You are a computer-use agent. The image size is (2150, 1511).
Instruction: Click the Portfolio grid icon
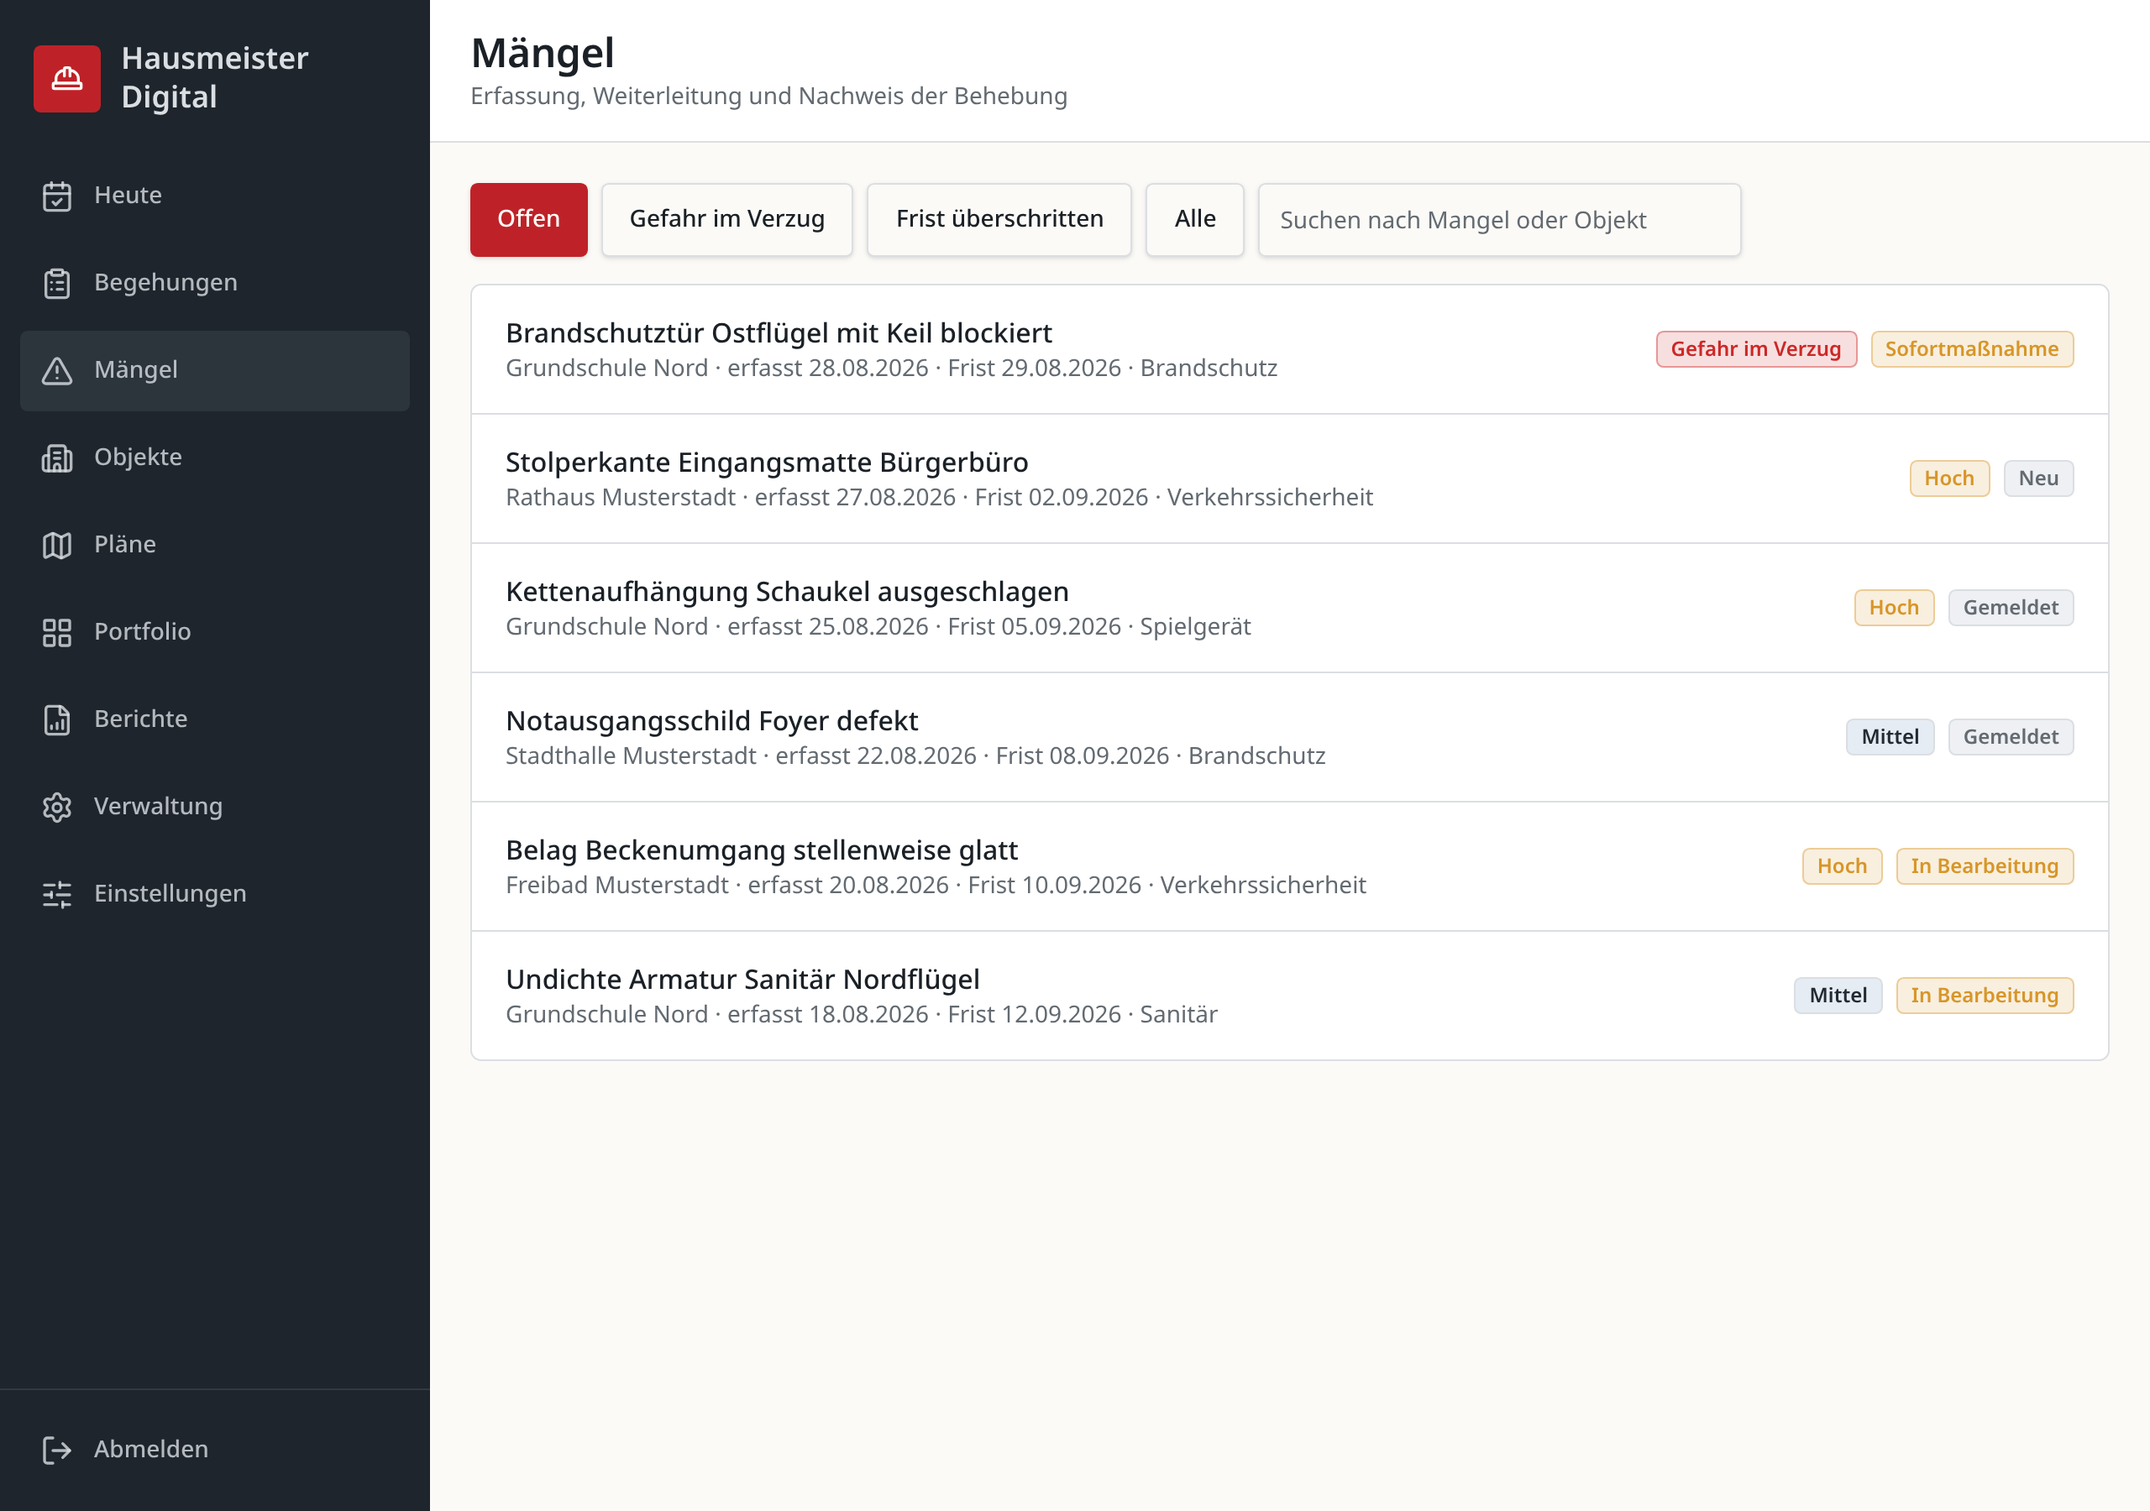coord(57,632)
